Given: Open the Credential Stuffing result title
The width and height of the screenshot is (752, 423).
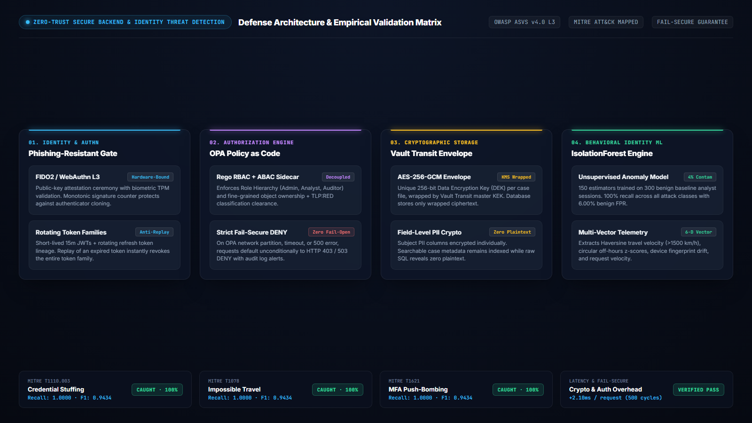Looking at the screenshot, I should [x=56, y=389].
